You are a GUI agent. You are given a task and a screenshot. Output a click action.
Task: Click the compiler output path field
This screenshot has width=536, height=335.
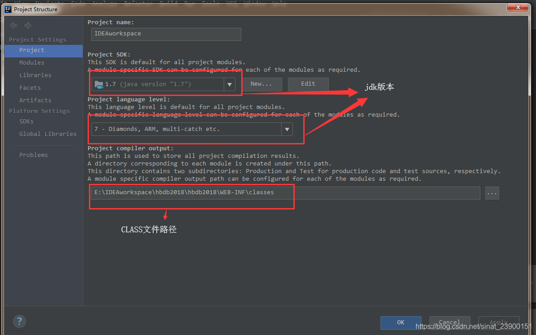[285, 193]
